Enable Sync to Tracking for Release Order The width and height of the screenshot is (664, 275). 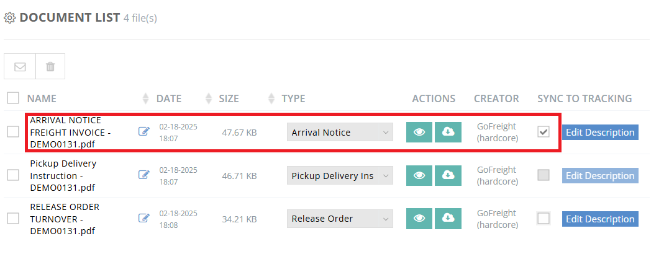[x=543, y=218]
